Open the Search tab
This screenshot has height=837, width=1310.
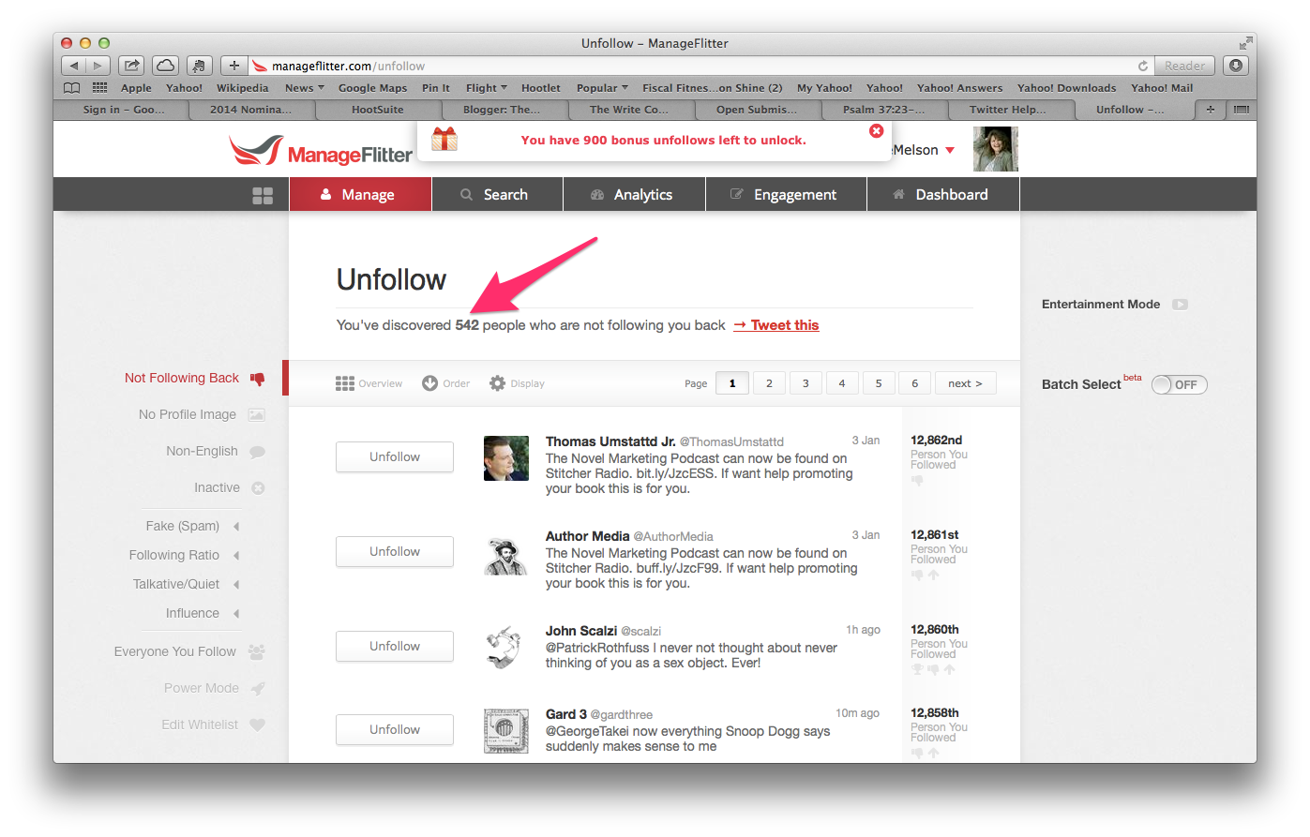click(x=497, y=194)
